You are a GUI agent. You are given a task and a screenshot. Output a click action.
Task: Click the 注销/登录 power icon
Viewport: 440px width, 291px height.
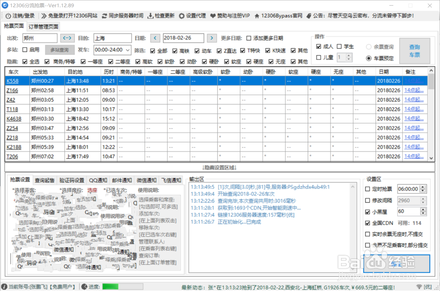pos(8,16)
